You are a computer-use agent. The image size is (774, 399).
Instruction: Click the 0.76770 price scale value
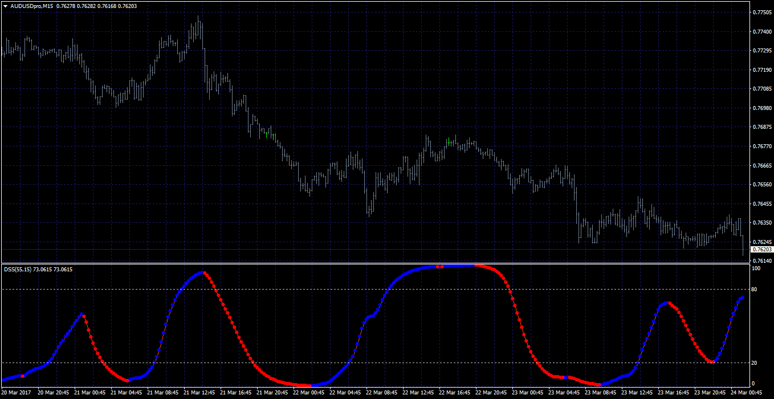762,146
